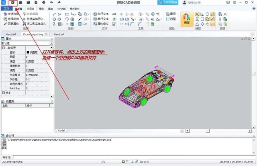Click the Delete X icon in edit group
The width and height of the screenshot is (257, 166).
coord(225,14)
